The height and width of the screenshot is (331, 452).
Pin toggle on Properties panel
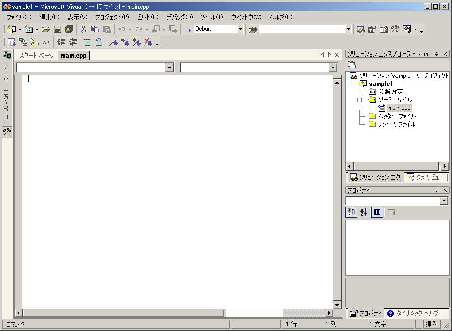coord(437,190)
